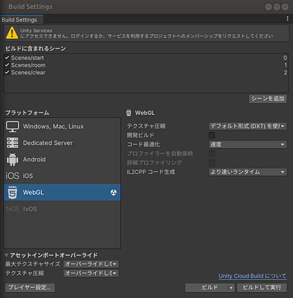Image resolution: width=293 pixels, height=298 pixels.
Task: Select the tvOS platform row
Action: pyautogui.click(x=62, y=209)
